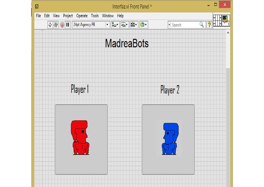Screen dimensions: 264x187
Task: Open the Edit menu
Action: [47, 16]
